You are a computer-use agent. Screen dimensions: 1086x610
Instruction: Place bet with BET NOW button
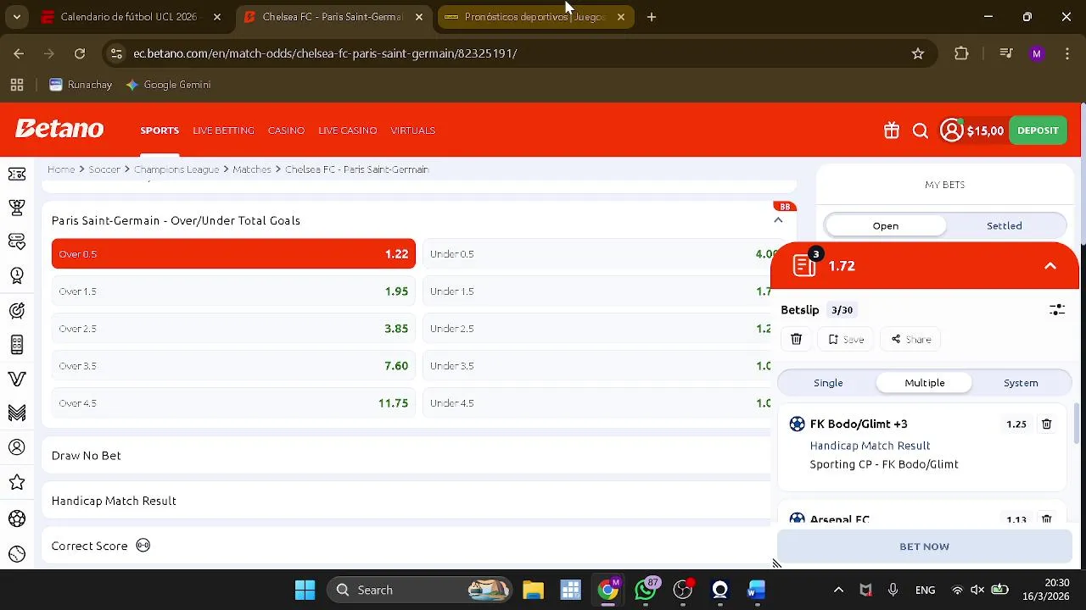click(x=925, y=546)
